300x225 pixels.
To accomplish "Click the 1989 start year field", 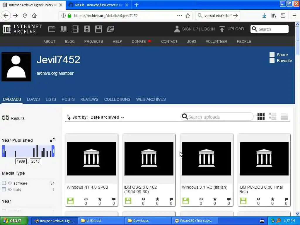I will point(21,161).
